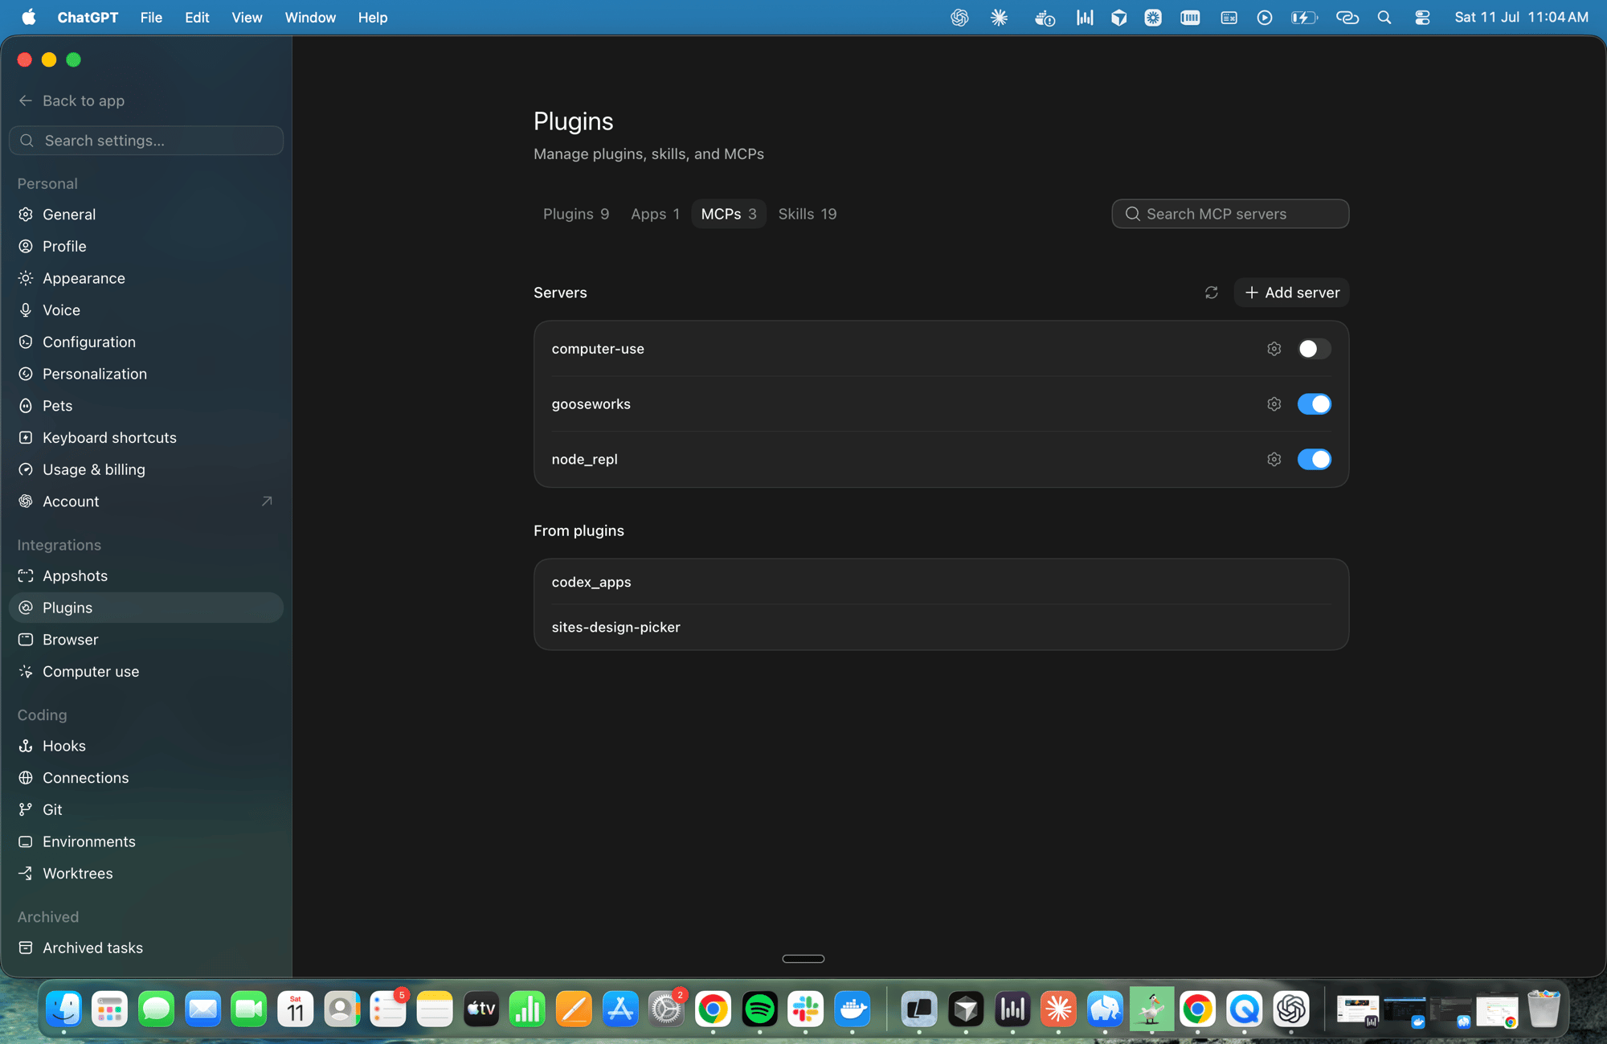Select Plugins in the sidebar
The height and width of the screenshot is (1044, 1607).
pos(146,608)
